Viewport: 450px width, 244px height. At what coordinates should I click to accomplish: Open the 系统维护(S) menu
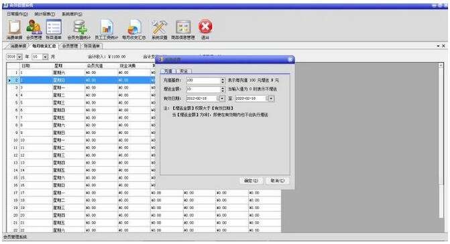click(72, 14)
